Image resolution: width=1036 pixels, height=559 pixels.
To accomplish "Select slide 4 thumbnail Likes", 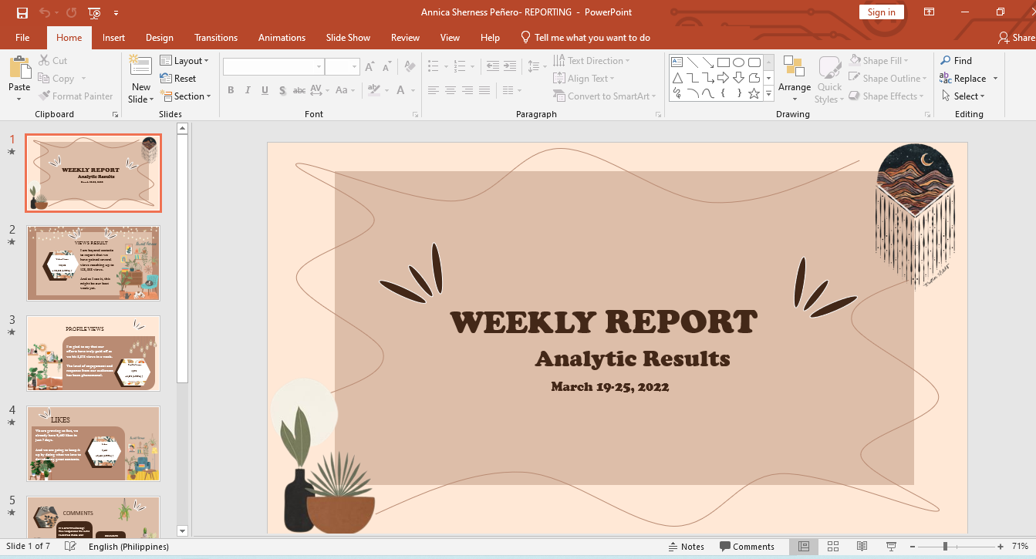I will click(x=93, y=443).
